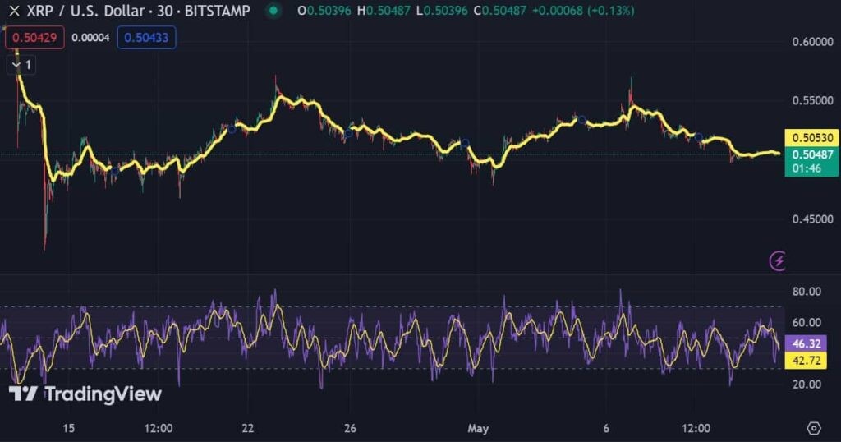Click the 26 date label on time axis
The width and height of the screenshot is (841, 442).
coord(350,429)
